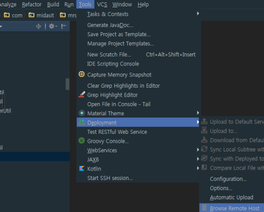
Task: Choose Clear Grep Highlights in Editor
Action: pos(139,86)
